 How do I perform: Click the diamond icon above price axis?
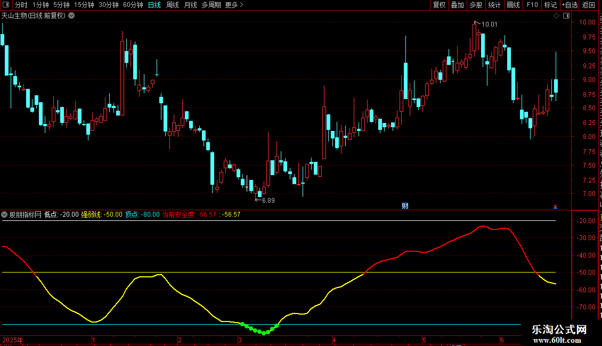[556, 16]
